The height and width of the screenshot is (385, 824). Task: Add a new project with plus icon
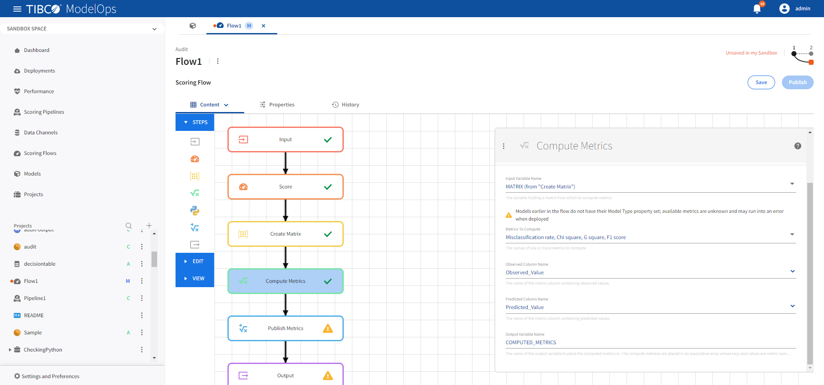149,226
